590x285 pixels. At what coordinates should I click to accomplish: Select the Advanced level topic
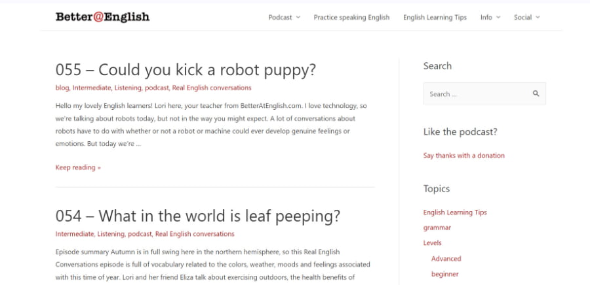tap(446, 259)
